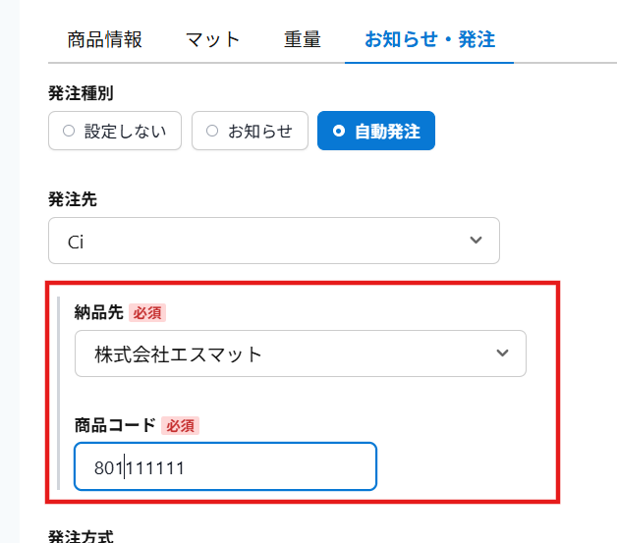Click the 発注種別 heading label

[x=80, y=93]
